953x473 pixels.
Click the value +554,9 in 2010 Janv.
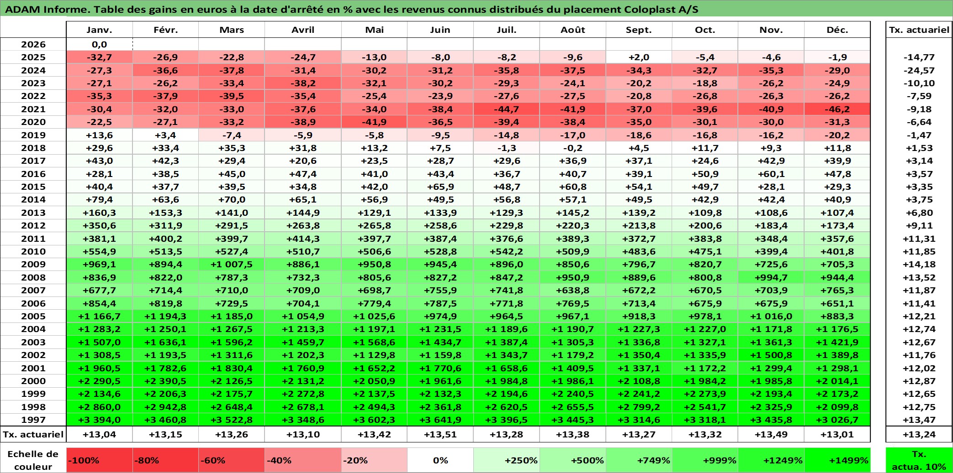[x=100, y=251]
